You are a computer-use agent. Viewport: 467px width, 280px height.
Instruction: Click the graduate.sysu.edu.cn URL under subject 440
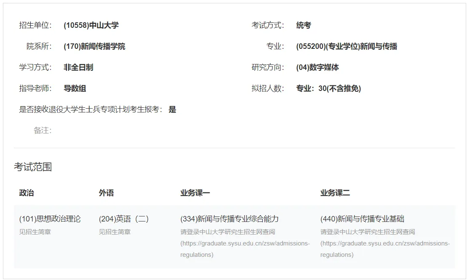[385, 249]
